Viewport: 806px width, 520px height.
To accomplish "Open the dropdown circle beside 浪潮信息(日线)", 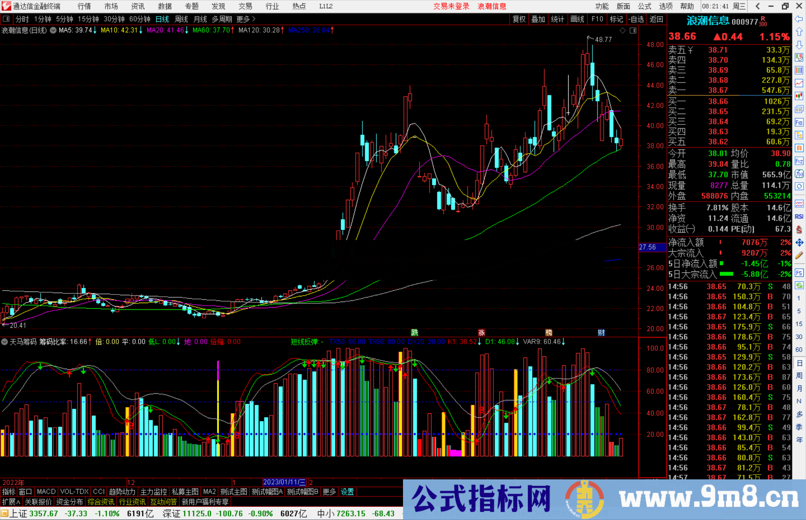I will point(53,31).
